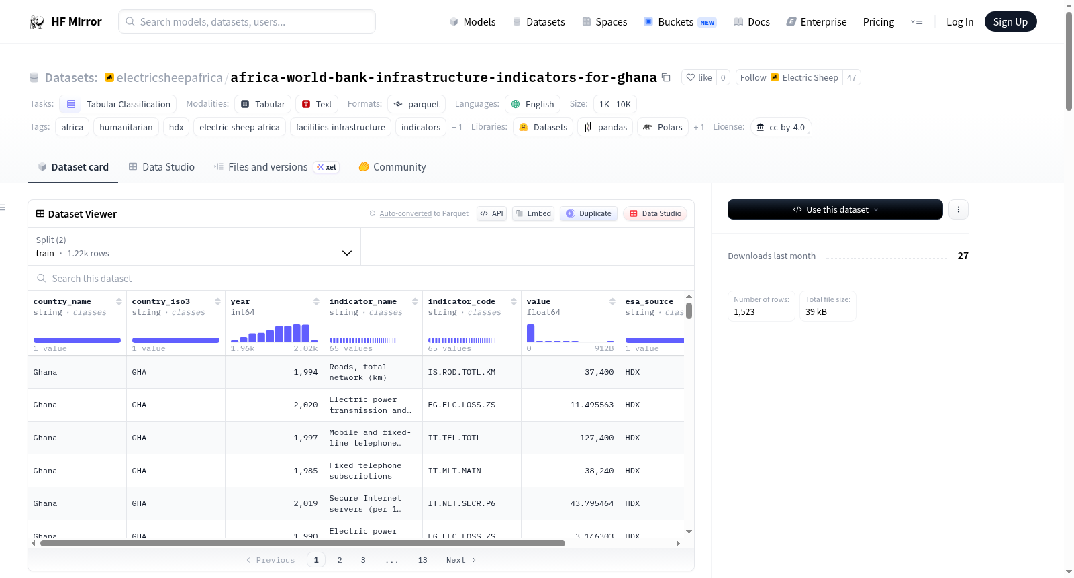Click the Embed button
1074x578 pixels.
[x=533, y=213]
